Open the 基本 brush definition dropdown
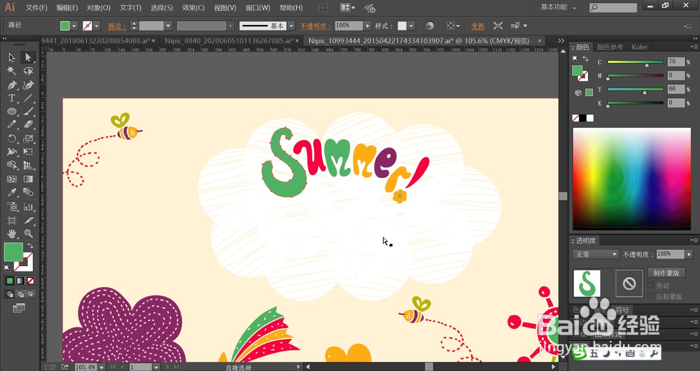 [x=291, y=26]
